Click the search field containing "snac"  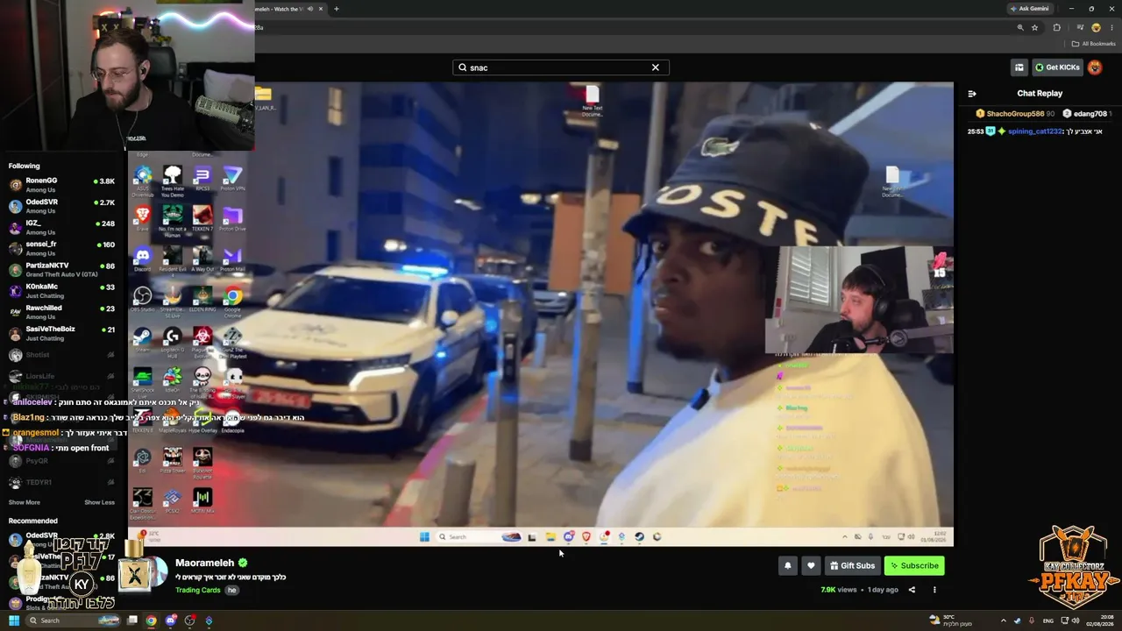[561, 67]
